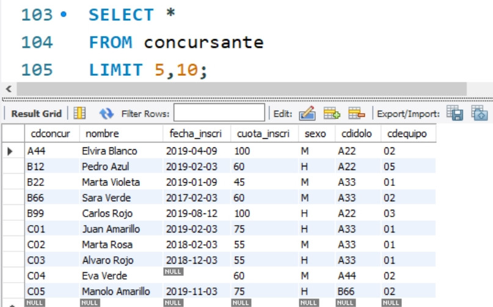Click the date cell 2019-08-12
This screenshot has height=307, width=493.
197,213
